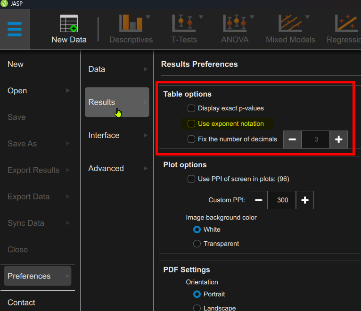Choose Landscape PDF orientation

197,308
